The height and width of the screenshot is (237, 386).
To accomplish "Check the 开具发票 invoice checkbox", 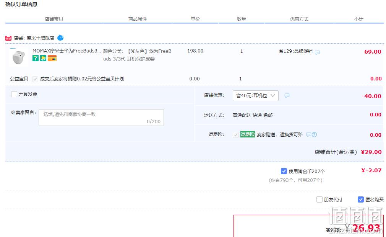I will tap(14, 94).
